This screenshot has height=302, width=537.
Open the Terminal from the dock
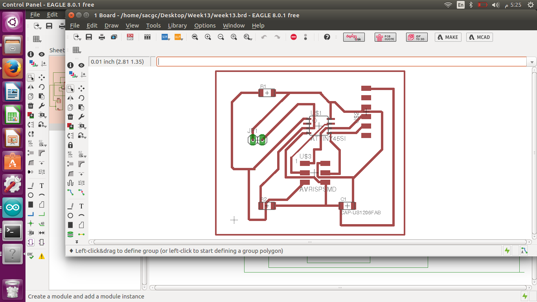13,231
